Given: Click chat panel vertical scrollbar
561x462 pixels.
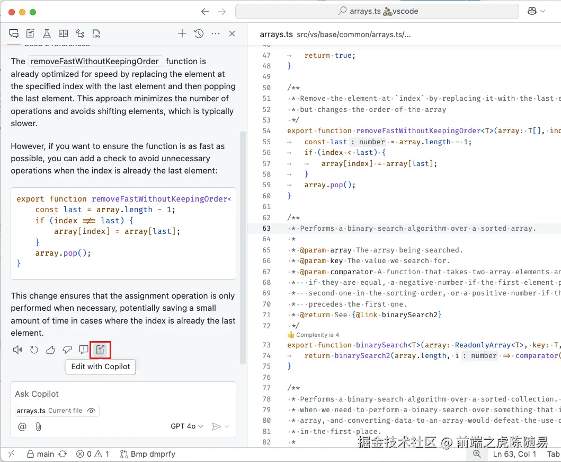Looking at the screenshot, I should (243, 247).
